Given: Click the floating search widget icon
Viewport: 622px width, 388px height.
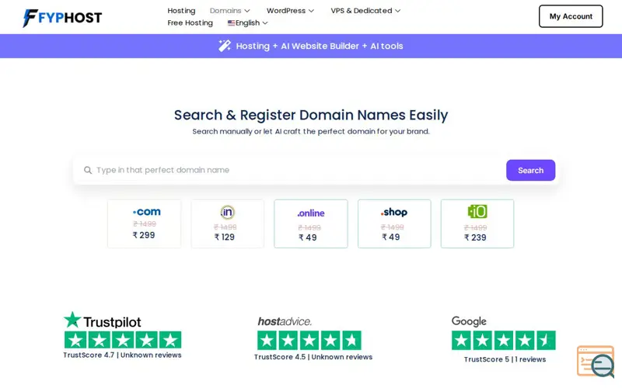Looking at the screenshot, I should [596, 362].
